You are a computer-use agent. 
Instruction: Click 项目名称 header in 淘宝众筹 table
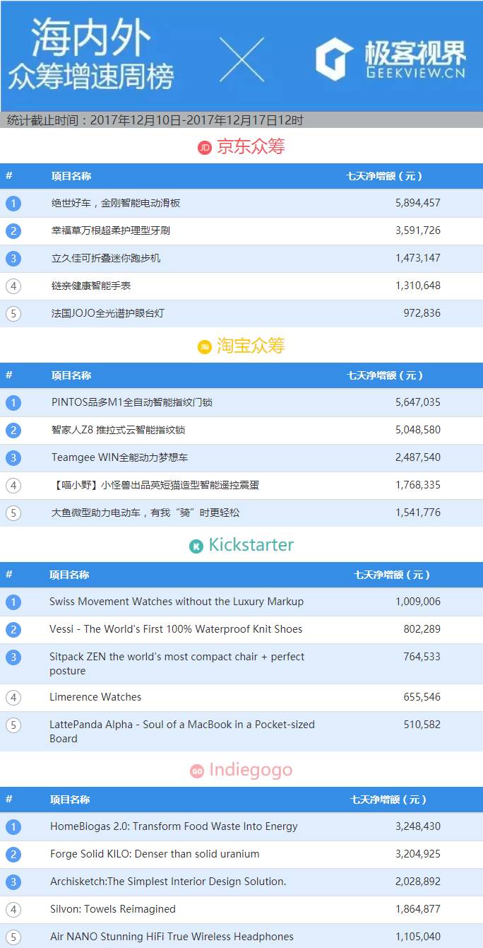click(71, 375)
